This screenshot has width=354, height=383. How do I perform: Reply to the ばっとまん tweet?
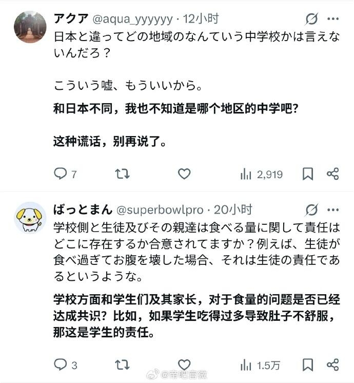61,365
